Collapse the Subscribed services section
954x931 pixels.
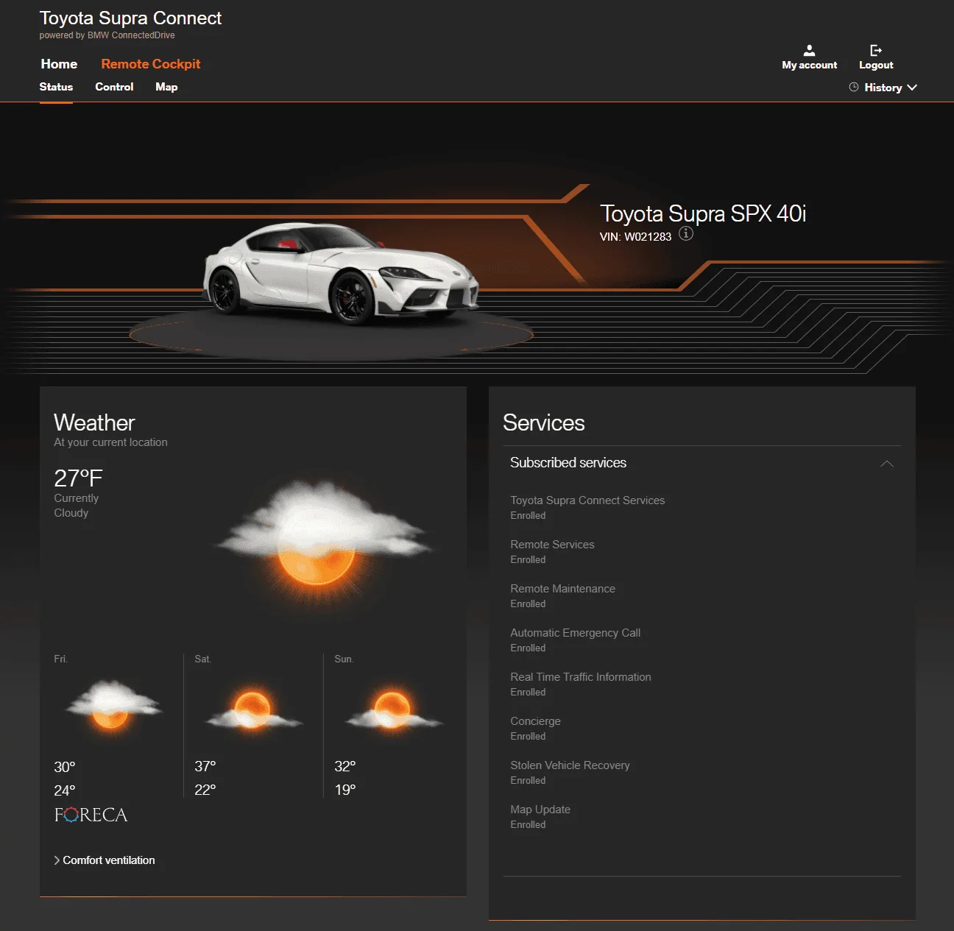coord(887,464)
